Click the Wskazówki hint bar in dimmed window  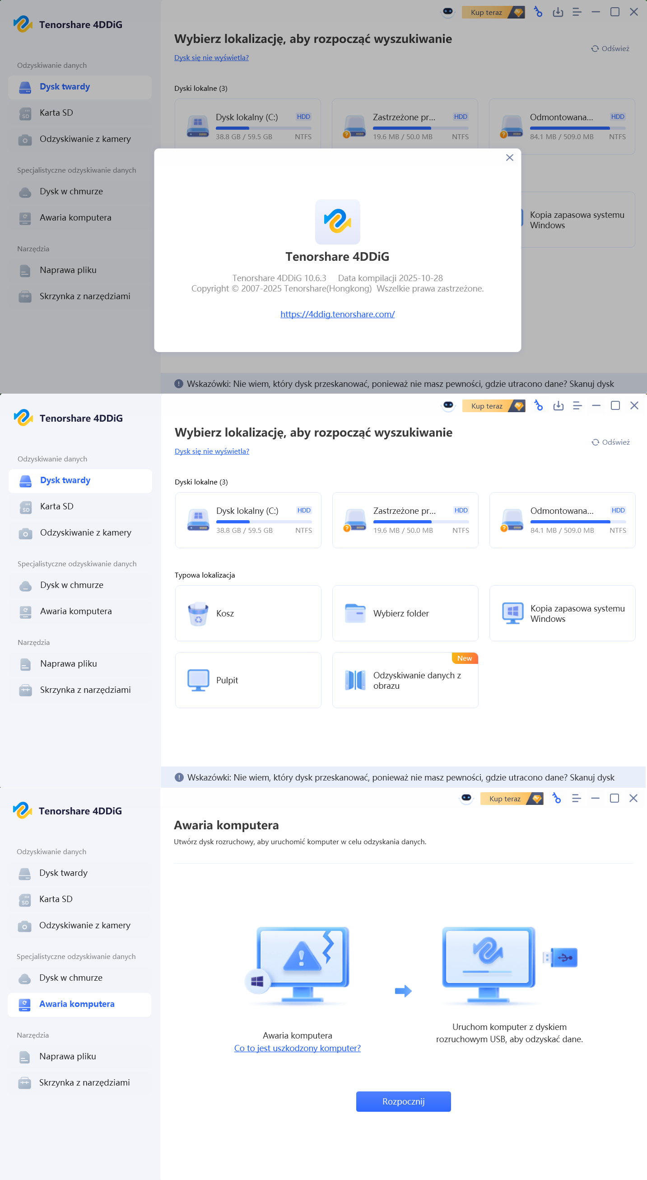(x=403, y=384)
